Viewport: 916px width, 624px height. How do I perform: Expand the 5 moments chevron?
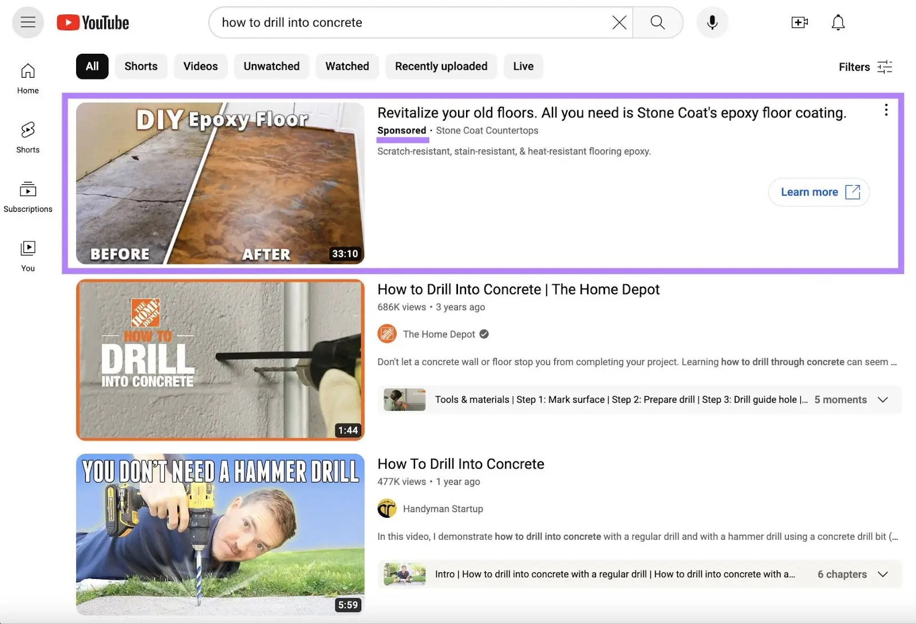pos(883,399)
